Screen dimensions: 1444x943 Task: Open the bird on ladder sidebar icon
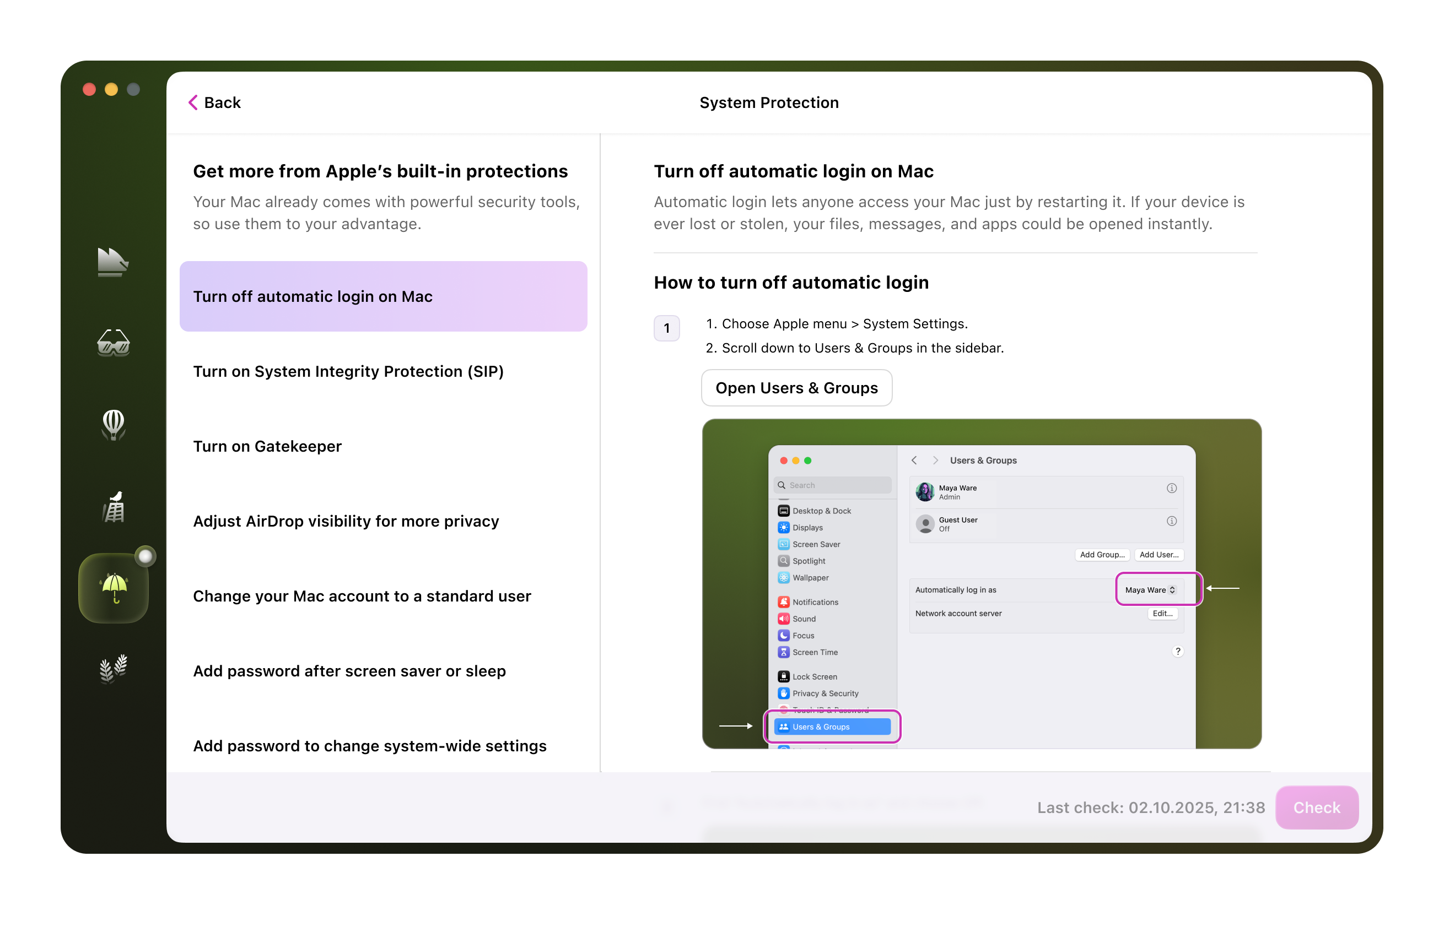[x=113, y=506]
